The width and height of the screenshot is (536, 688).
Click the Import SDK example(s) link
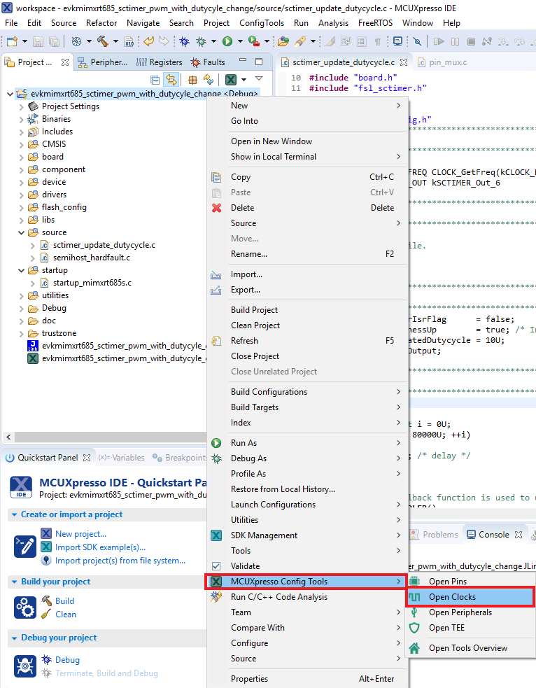[100, 547]
